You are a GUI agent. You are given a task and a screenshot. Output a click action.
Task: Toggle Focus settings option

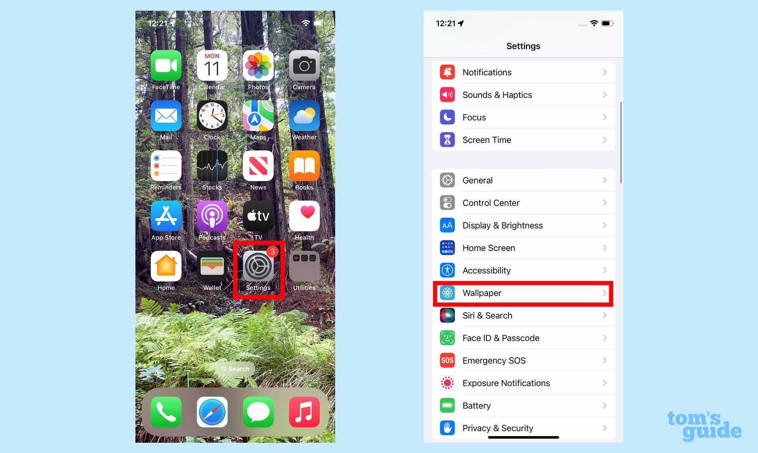pos(523,117)
